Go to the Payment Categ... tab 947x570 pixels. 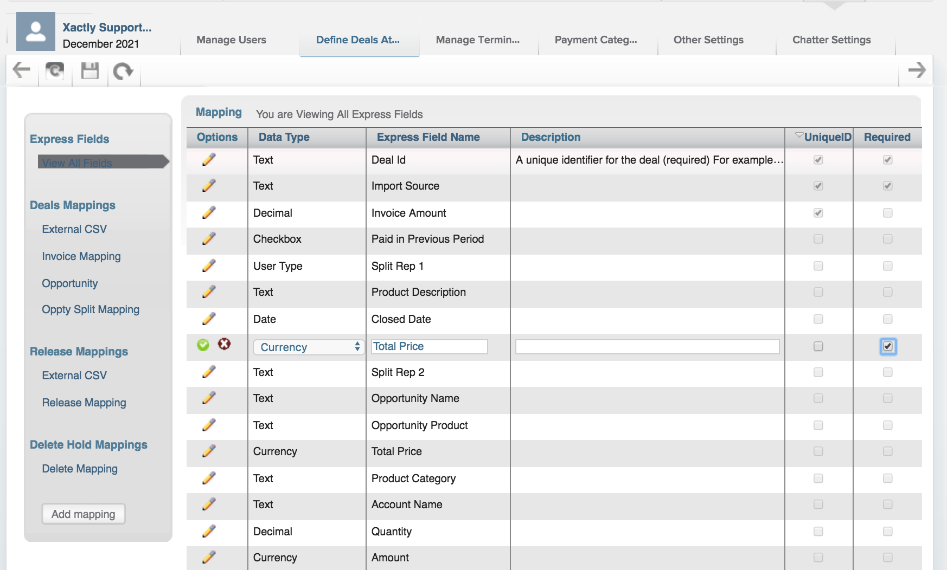tap(596, 40)
